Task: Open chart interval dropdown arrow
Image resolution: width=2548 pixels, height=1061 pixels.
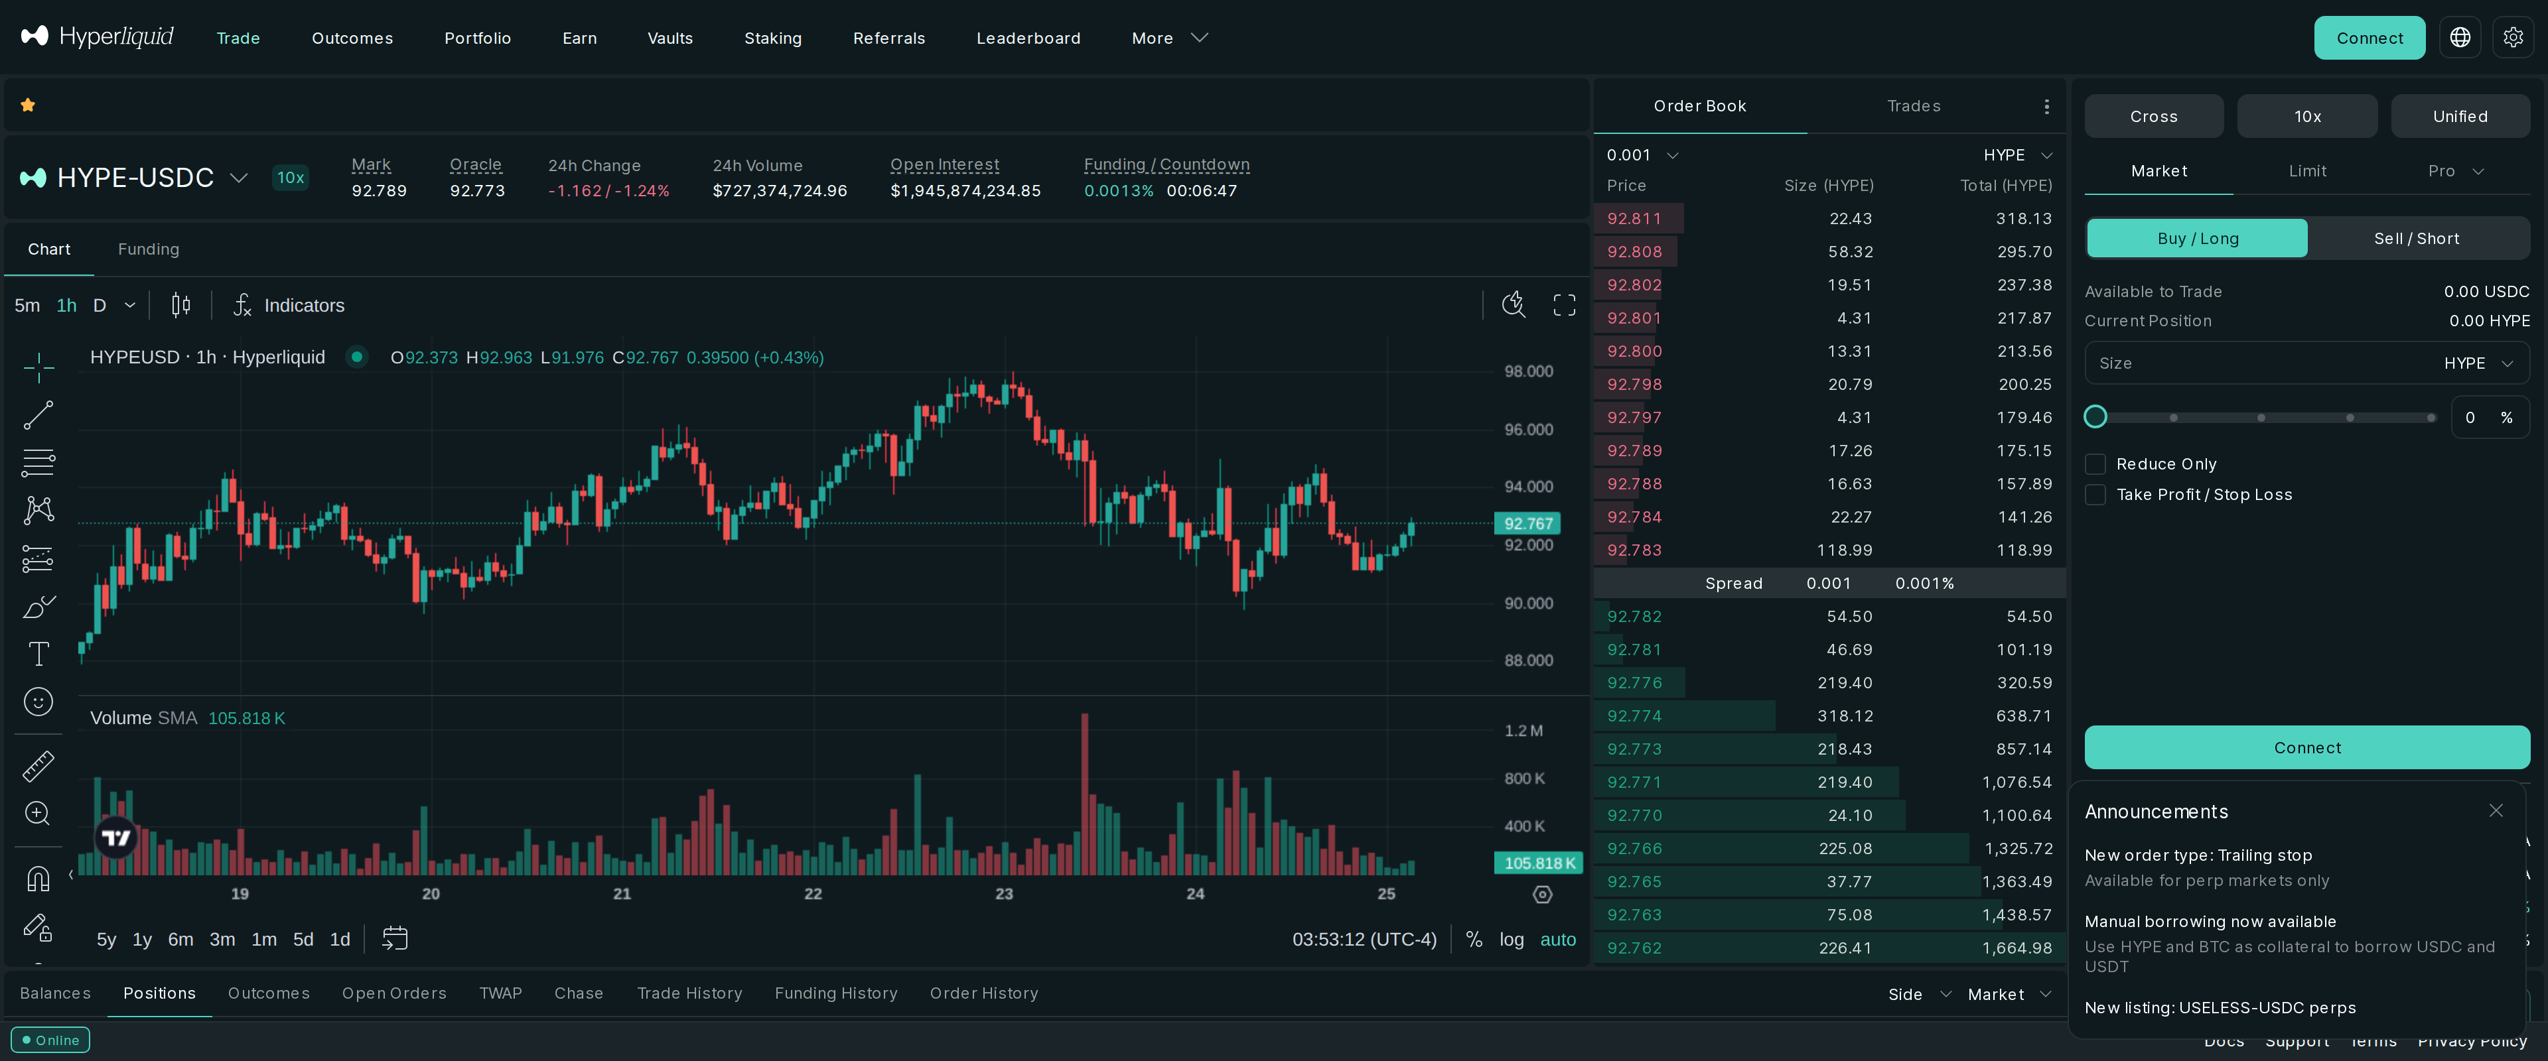Action: 129,306
